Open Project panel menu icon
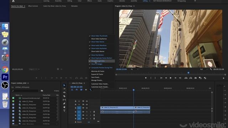The image size is (228, 128). click(28, 83)
